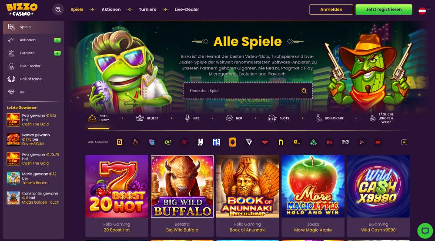The image size is (435, 241).
Task: Open Turniere in the top navigation
Action: [147, 10]
